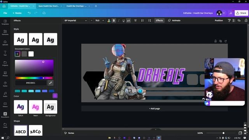Switch to third Health Bar Overlays tab
Viewport: 249px width, 140px height.
(x=76, y=6)
